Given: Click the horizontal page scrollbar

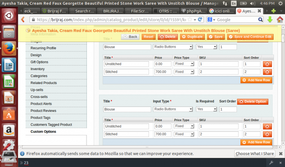Looking at the screenshot, I should (147, 147).
